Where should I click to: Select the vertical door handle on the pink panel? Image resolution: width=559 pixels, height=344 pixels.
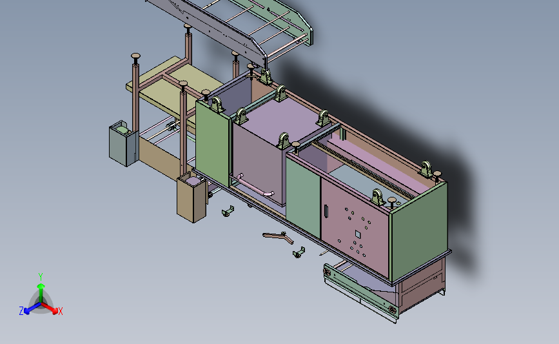(x=326, y=211)
